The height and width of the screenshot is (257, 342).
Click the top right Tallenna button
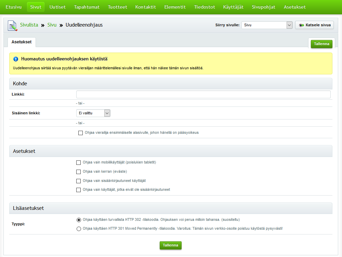click(321, 44)
